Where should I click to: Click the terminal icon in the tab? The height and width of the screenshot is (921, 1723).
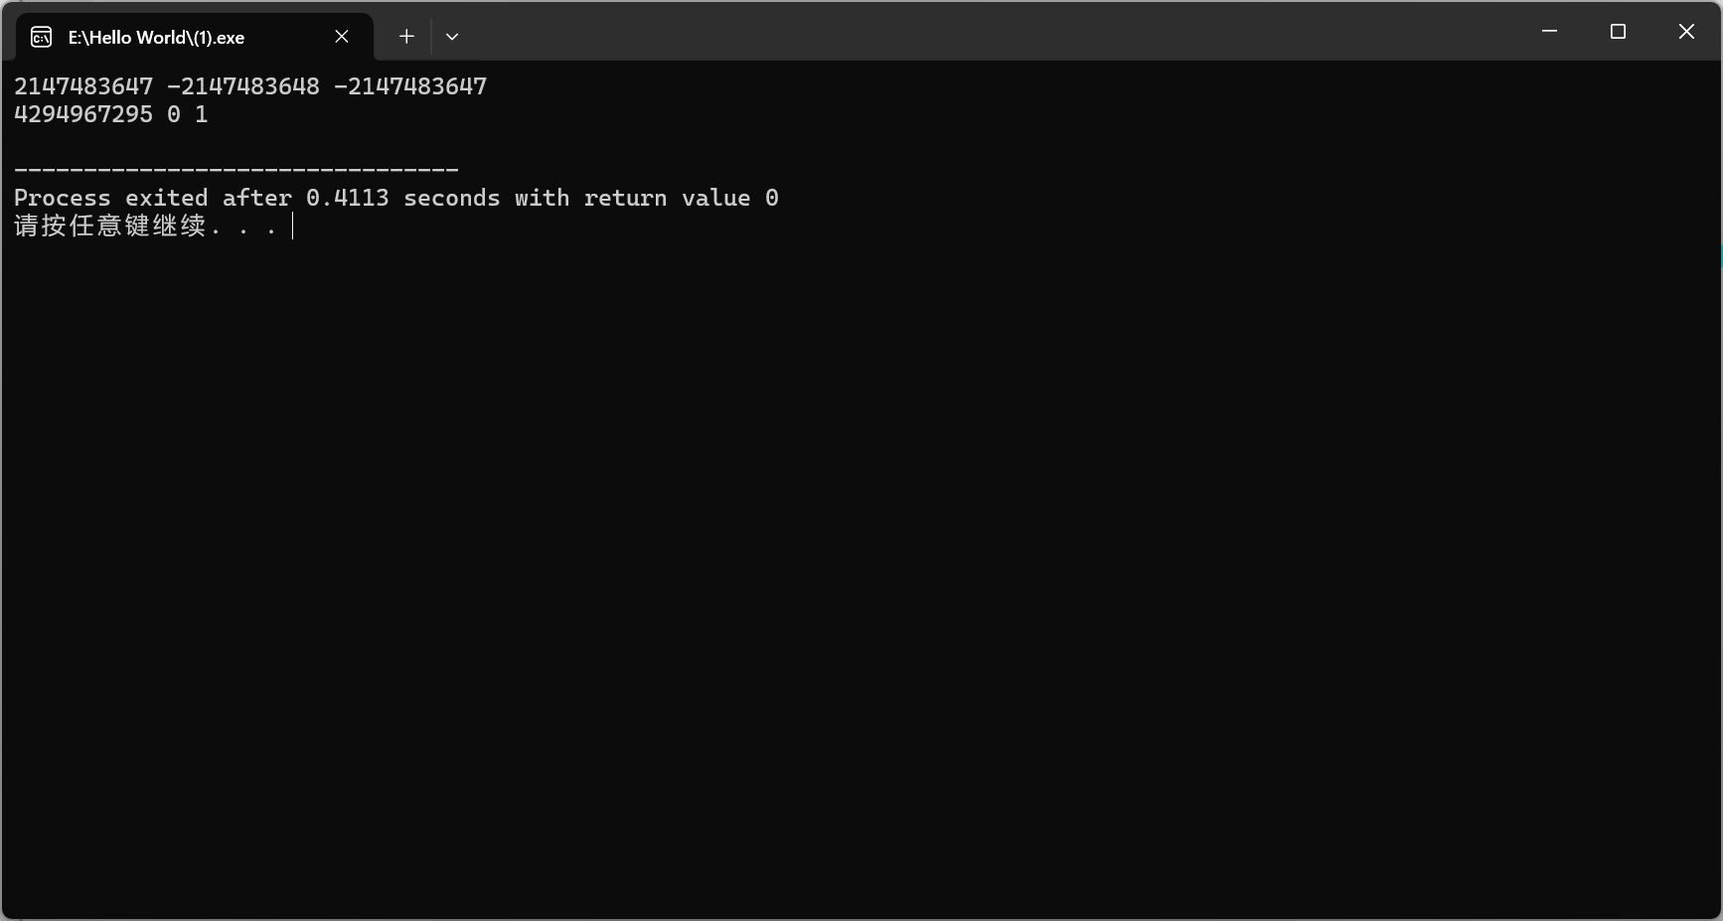(41, 37)
